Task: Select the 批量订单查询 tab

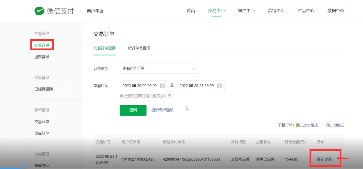Action: 104,48
